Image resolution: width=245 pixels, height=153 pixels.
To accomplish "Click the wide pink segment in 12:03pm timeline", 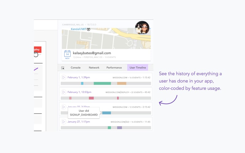I will 91,98.
